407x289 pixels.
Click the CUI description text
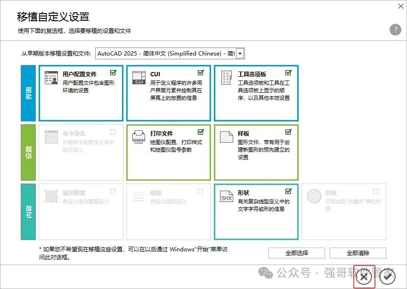point(176,90)
